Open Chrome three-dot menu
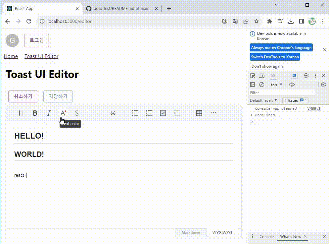The width and height of the screenshot is (329, 244). tap(323, 21)
